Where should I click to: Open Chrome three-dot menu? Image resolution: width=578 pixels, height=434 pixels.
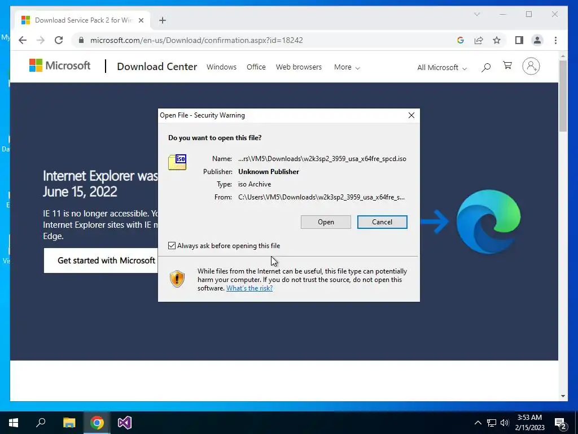pos(555,40)
